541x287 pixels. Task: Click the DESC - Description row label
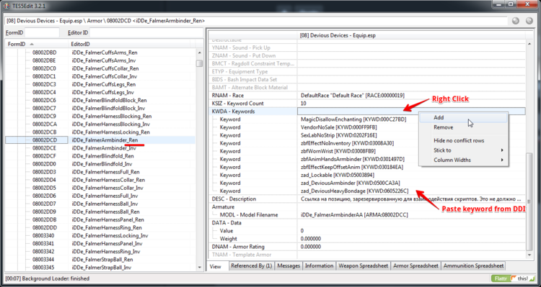[x=234, y=199]
